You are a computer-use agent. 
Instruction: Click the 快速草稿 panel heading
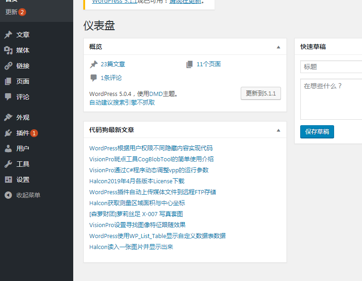313,47
